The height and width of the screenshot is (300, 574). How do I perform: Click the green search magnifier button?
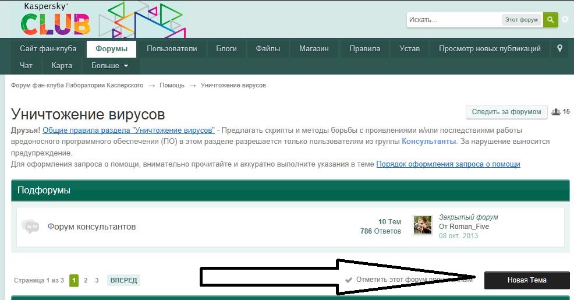550,20
